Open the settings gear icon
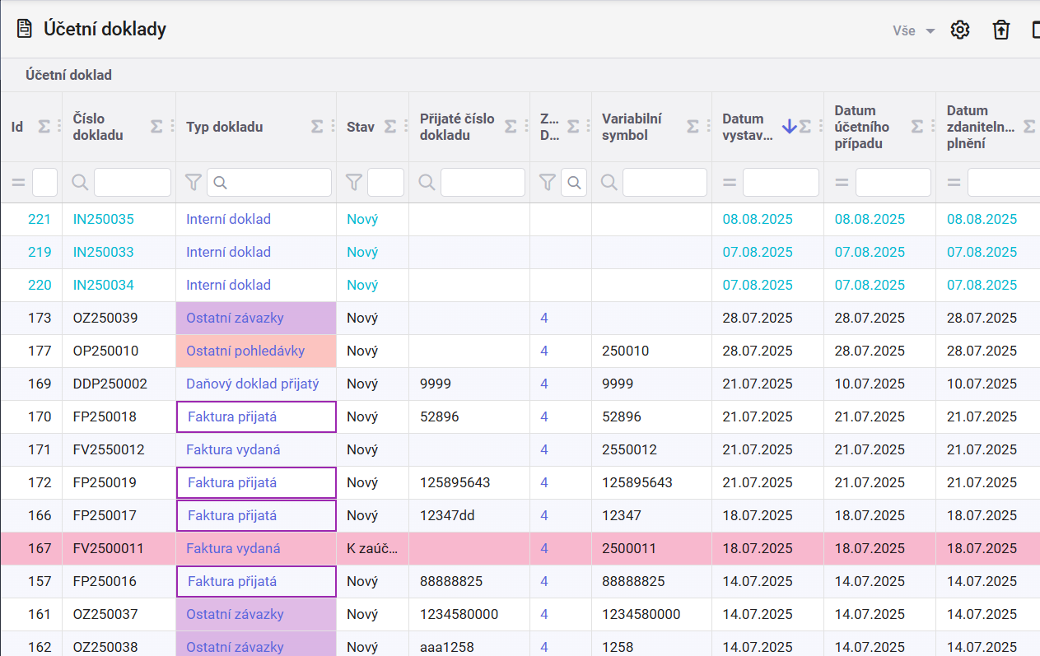The width and height of the screenshot is (1040, 656). pyautogui.click(x=960, y=30)
